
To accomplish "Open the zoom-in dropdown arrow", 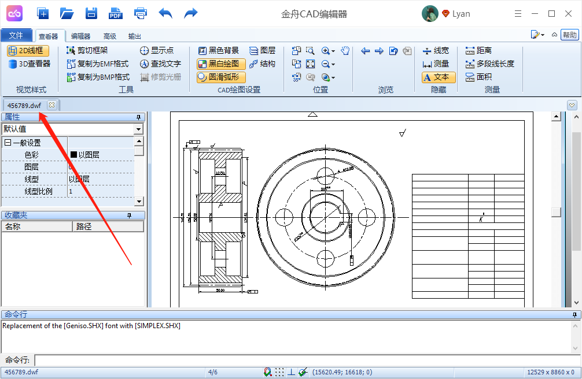I will click(x=334, y=51).
